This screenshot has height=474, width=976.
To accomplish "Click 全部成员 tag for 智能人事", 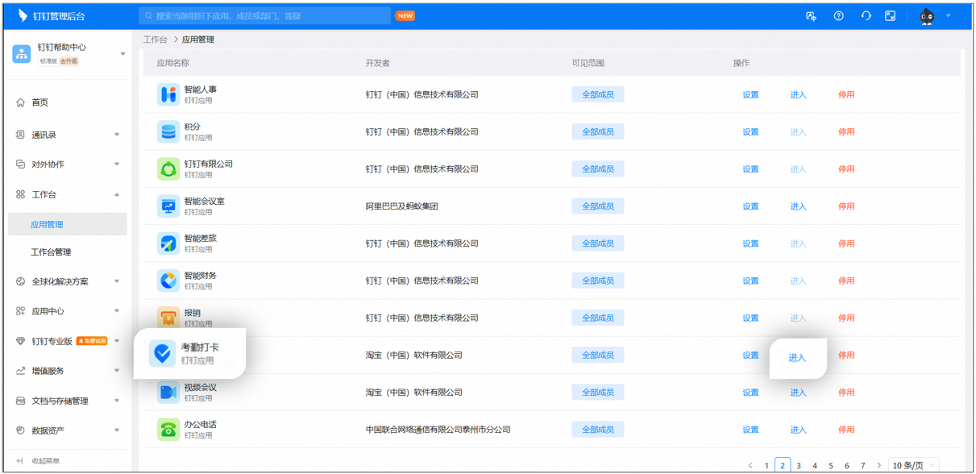I will [x=598, y=94].
